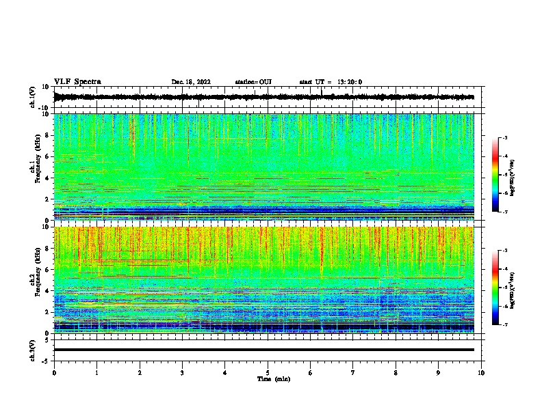The height and width of the screenshot is (418, 542).
Task: Click the "-3" label on ch.2 color bar
Action: pyautogui.click(x=505, y=251)
